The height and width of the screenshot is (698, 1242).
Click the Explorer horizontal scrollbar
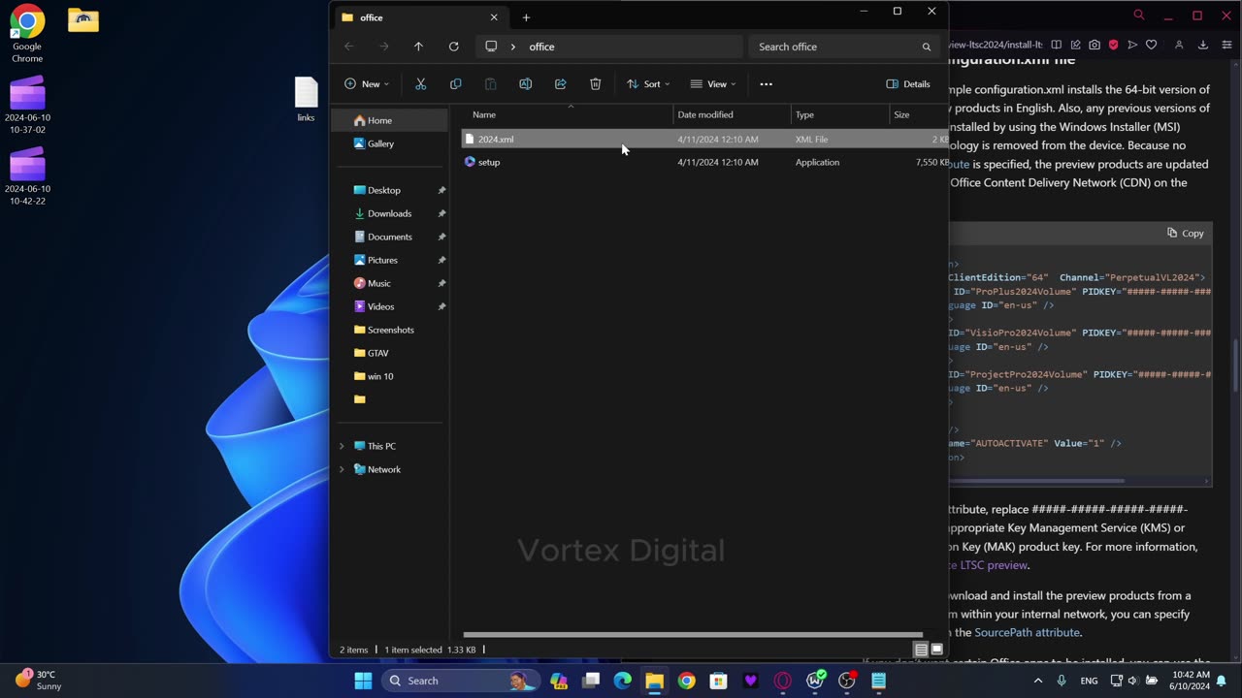coord(693,635)
